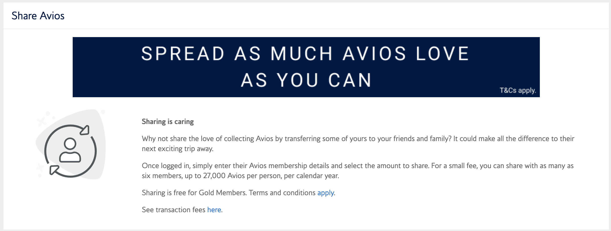Click the small dot at the illustration's top right
Viewport: 611px width, 231px height.
103,112
